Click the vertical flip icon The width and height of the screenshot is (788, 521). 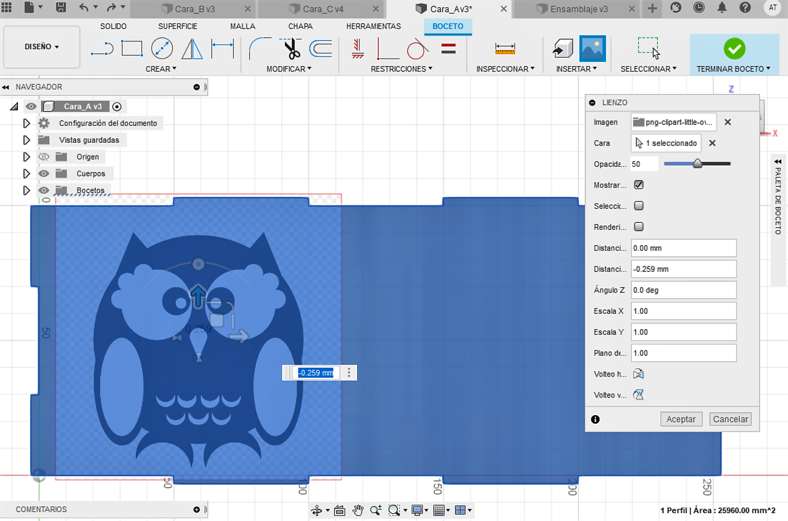click(639, 395)
